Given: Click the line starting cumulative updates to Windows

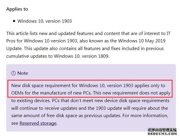Looking at the screenshot, I should (58, 56).
